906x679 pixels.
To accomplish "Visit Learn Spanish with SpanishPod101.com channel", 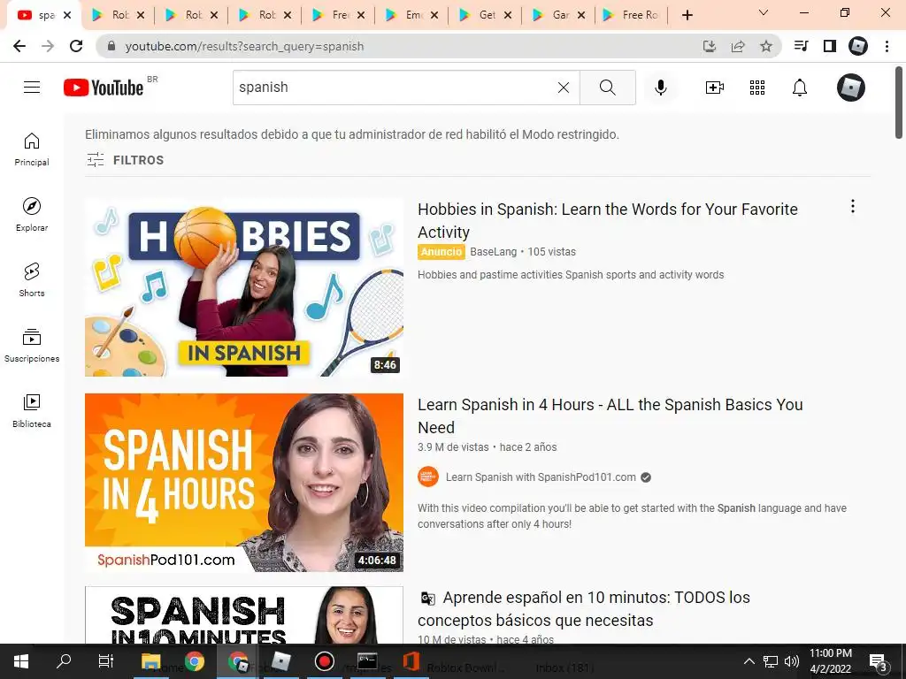I will coord(541,477).
